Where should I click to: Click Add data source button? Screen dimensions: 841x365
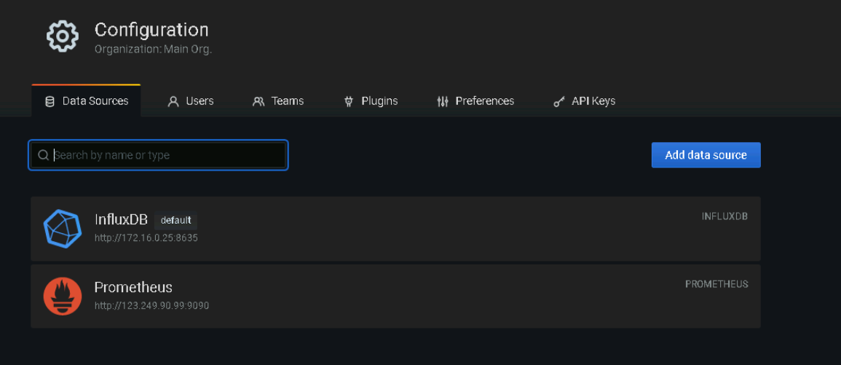click(706, 155)
